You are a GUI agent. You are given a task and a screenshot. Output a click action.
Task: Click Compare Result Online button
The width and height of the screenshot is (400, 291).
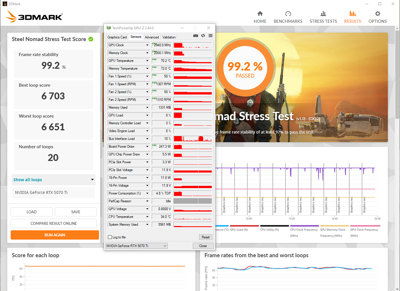pyautogui.click(x=54, y=223)
